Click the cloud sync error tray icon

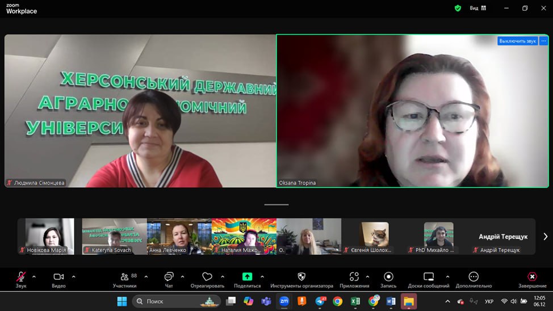pos(460,301)
